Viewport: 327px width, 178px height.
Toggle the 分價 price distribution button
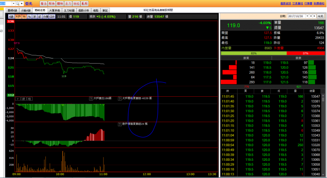click(46, 17)
